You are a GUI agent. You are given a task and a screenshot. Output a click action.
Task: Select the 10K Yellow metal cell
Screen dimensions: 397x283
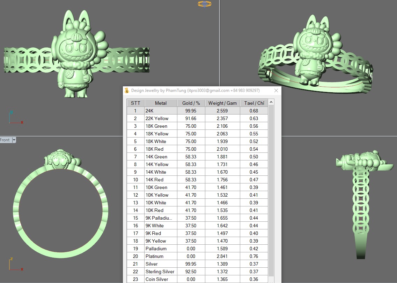point(161,195)
